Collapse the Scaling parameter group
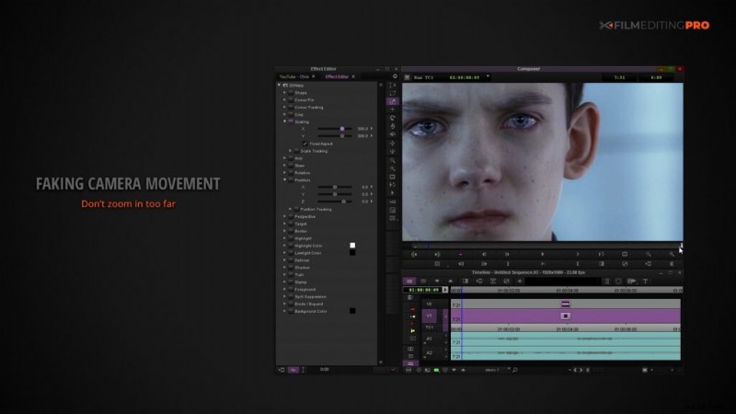This screenshot has height=414, width=736. click(284, 121)
